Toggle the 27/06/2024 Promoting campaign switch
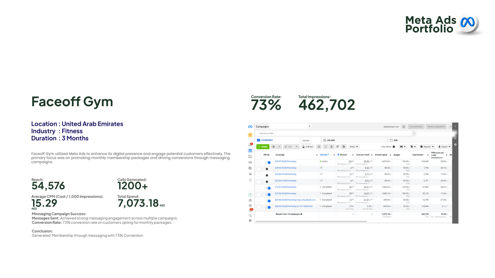Image resolution: width=495 pixels, height=278 pixels. pyautogui.click(x=268, y=195)
